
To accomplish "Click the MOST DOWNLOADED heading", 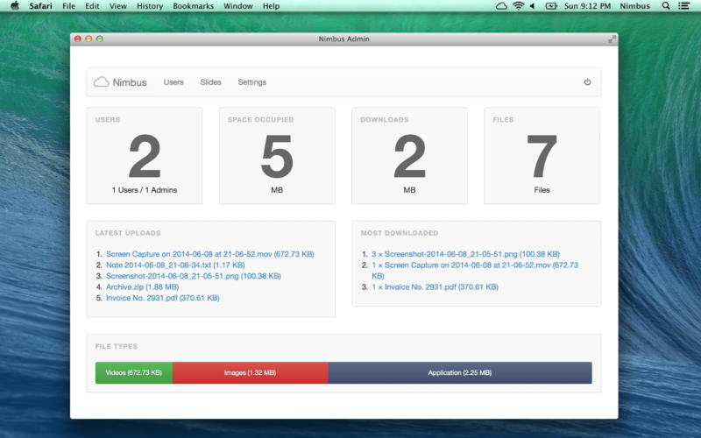I will pyautogui.click(x=400, y=233).
